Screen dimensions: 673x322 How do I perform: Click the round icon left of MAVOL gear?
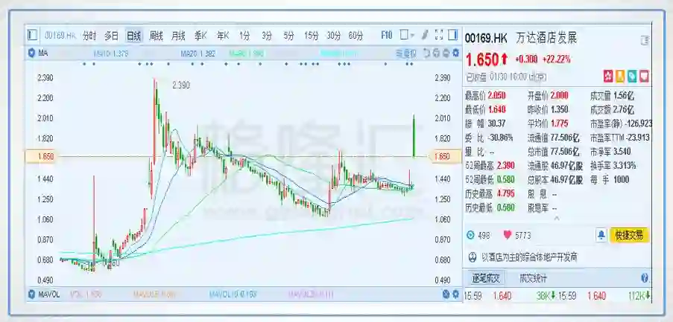click(446, 294)
